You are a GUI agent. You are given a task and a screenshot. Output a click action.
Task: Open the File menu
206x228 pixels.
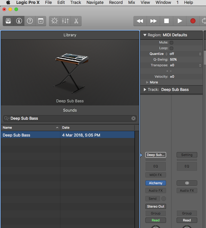(48, 2)
